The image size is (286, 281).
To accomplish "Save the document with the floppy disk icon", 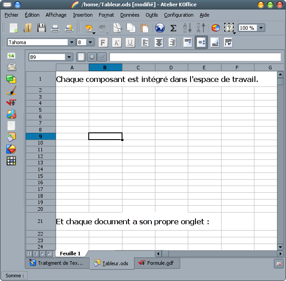I will click(x=41, y=28).
